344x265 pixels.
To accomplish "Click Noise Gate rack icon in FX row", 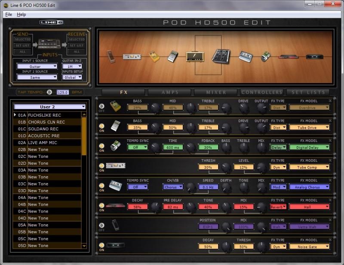I will click(115, 245).
